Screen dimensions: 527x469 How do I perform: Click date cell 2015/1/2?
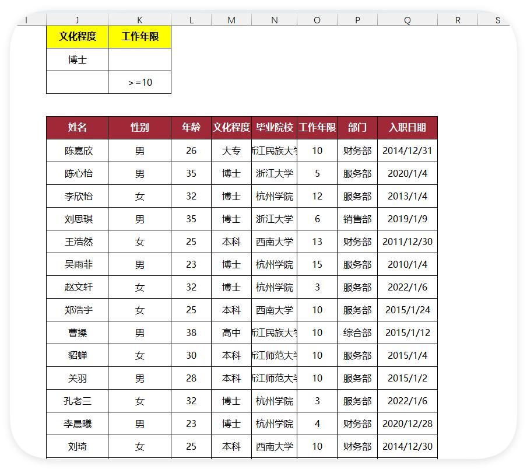[x=407, y=378]
